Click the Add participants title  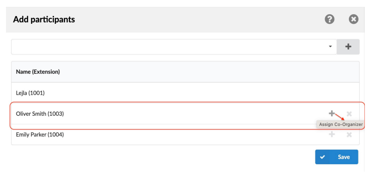coord(44,19)
